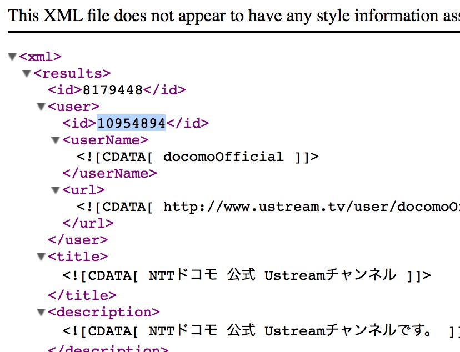Collapse the user node triangle

pyautogui.click(x=41, y=107)
